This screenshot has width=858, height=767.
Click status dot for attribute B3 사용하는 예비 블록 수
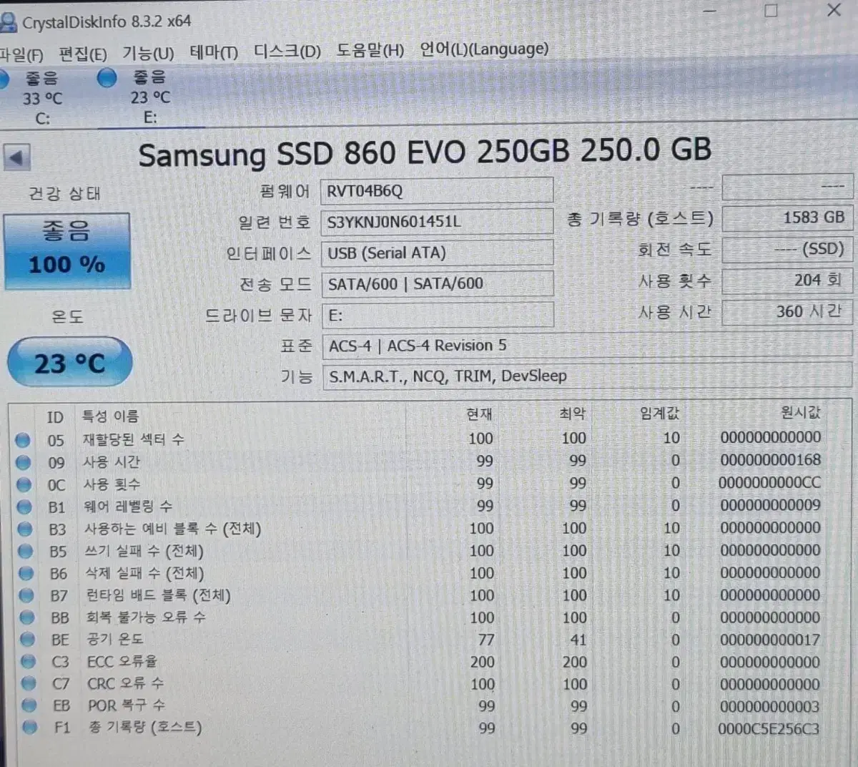tap(26, 529)
